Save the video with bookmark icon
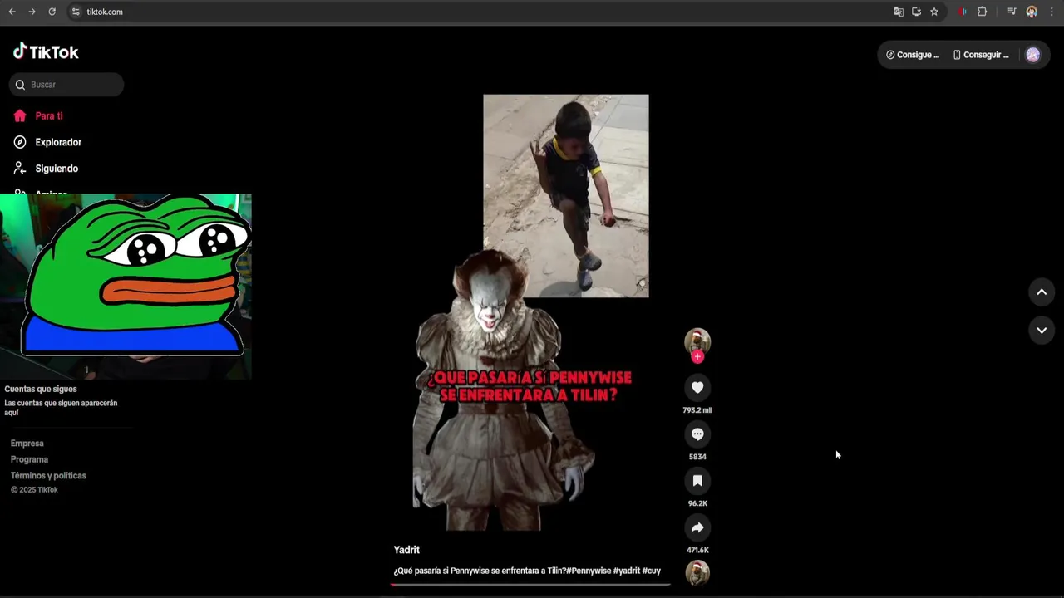The width and height of the screenshot is (1064, 598). 697,481
